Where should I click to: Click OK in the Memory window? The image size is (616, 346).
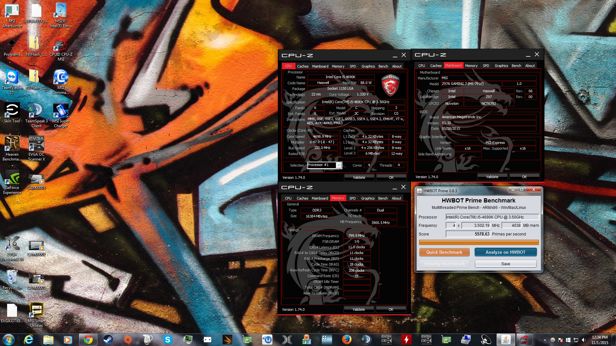coord(391,309)
